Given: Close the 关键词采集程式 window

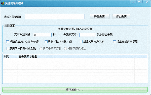Looking at the screenshot, I should click(147, 2).
